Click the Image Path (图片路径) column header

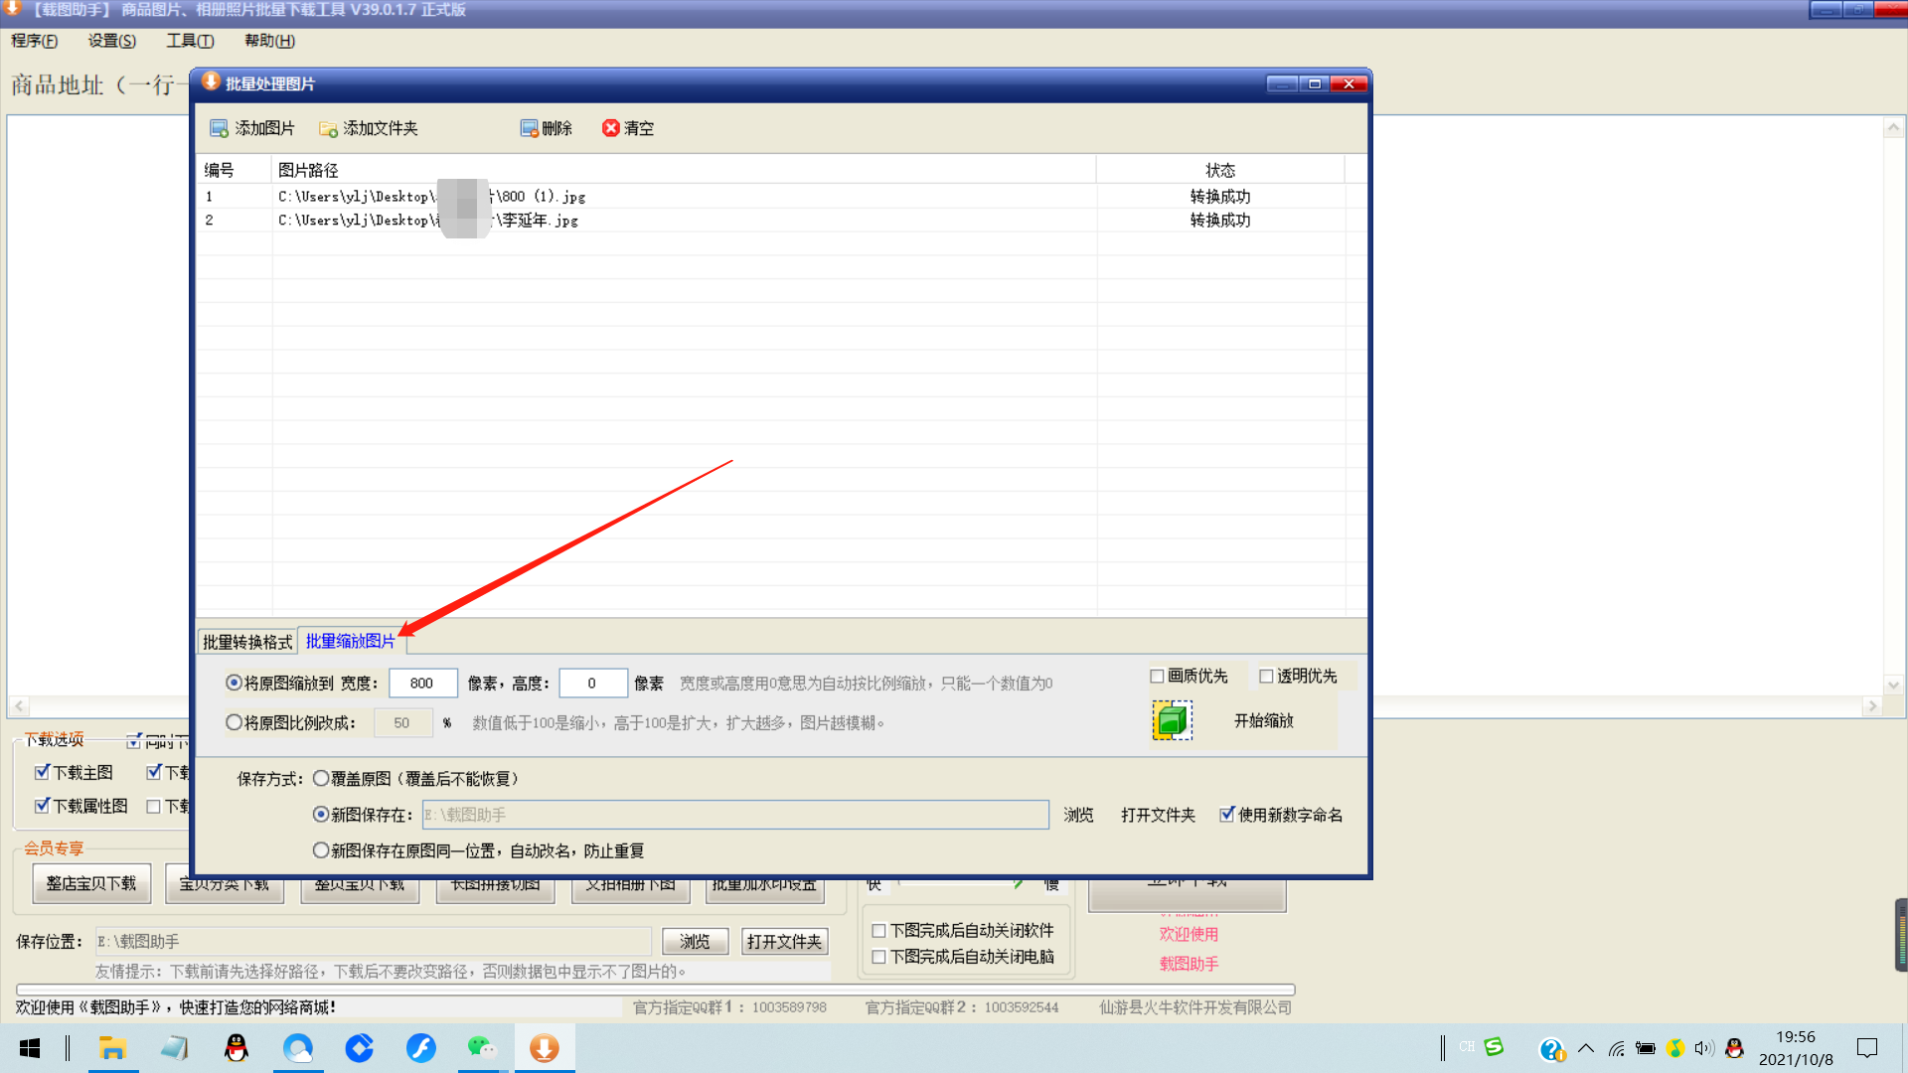point(684,170)
